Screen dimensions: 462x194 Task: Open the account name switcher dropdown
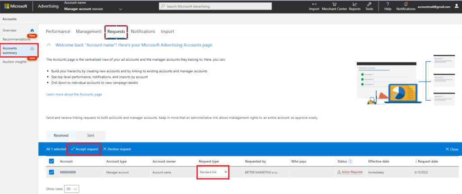pos(120,9)
